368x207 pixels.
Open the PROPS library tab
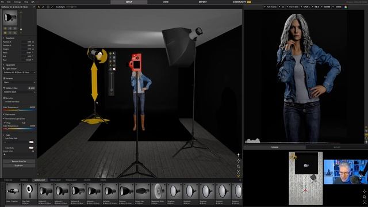coord(103,180)
